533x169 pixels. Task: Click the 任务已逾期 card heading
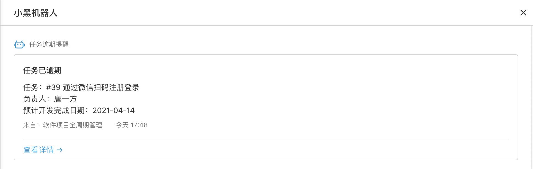pos(42,71)
